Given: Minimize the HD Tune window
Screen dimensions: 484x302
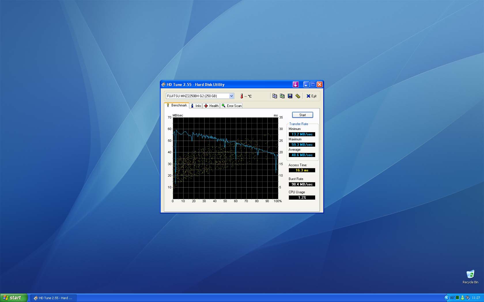Looking at the screenshot, I should (306, 84).
